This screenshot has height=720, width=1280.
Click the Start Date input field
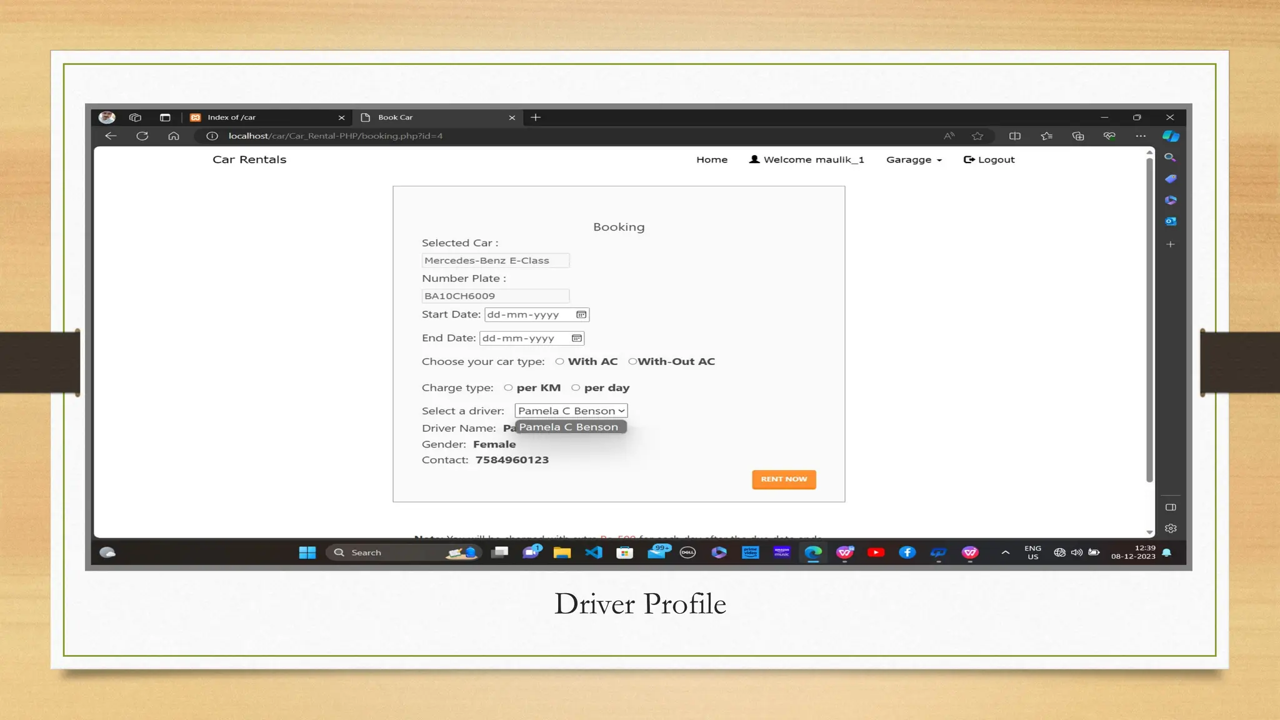tap(537, 314)
